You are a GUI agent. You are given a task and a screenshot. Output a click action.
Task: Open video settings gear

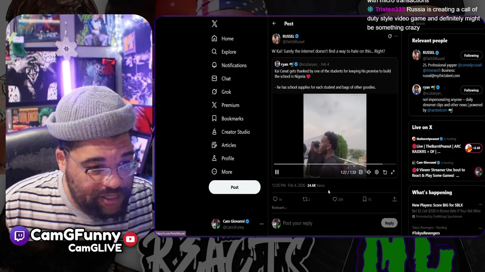(377, 172)
